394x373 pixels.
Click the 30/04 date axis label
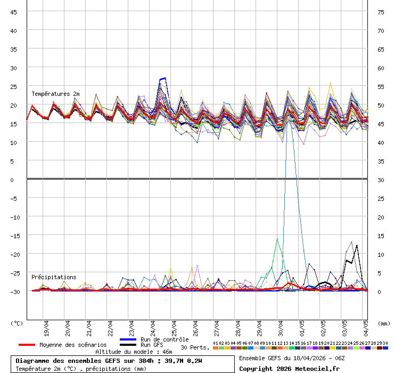(281, 326)
